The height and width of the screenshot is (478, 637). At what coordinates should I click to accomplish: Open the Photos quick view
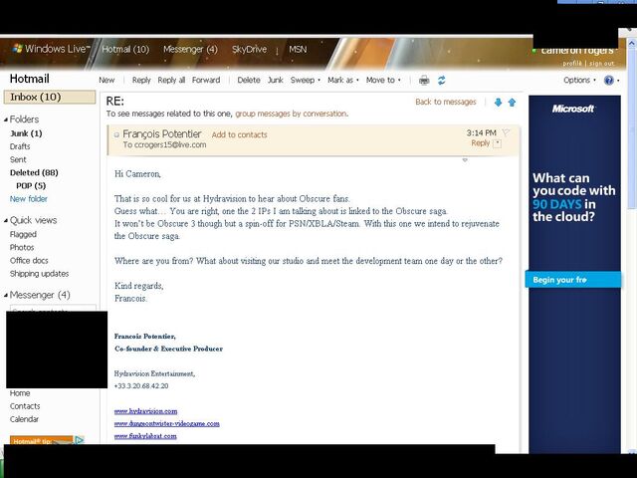[22, 248]
